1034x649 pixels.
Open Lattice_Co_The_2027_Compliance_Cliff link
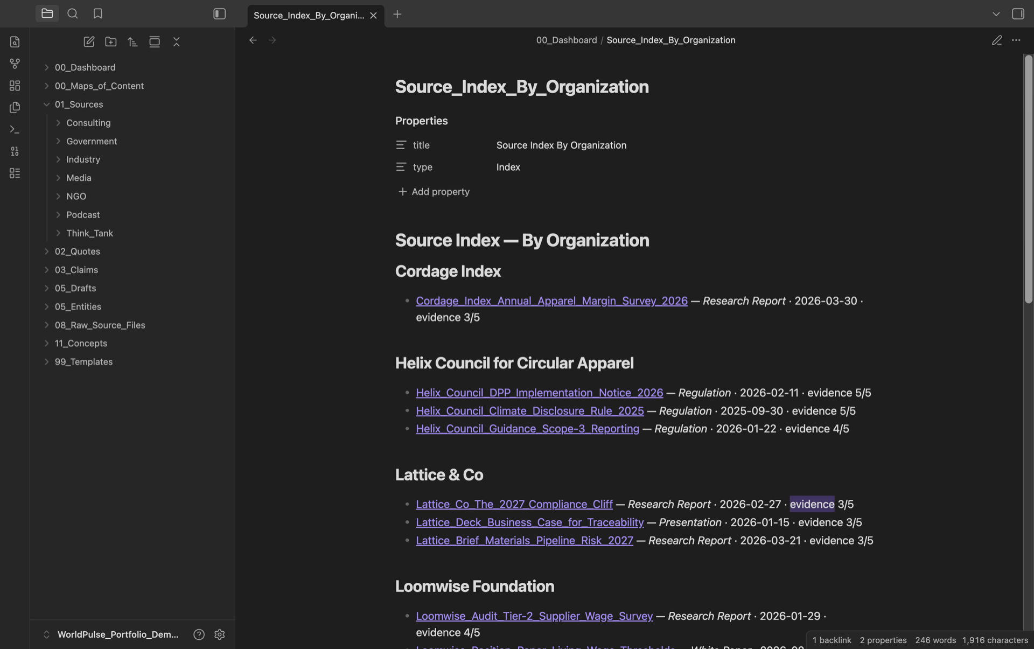tap(514, 505)
